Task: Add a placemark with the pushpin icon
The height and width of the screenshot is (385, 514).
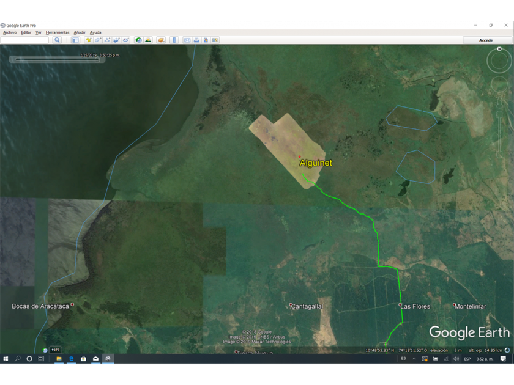Action: (x=89, y=40)
